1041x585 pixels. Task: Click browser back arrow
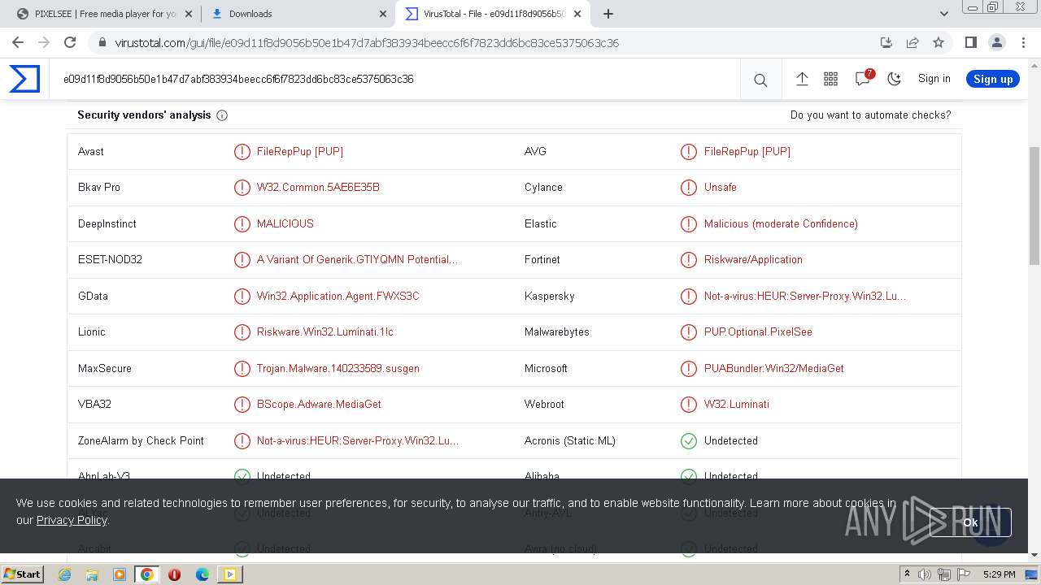(18, 42)
